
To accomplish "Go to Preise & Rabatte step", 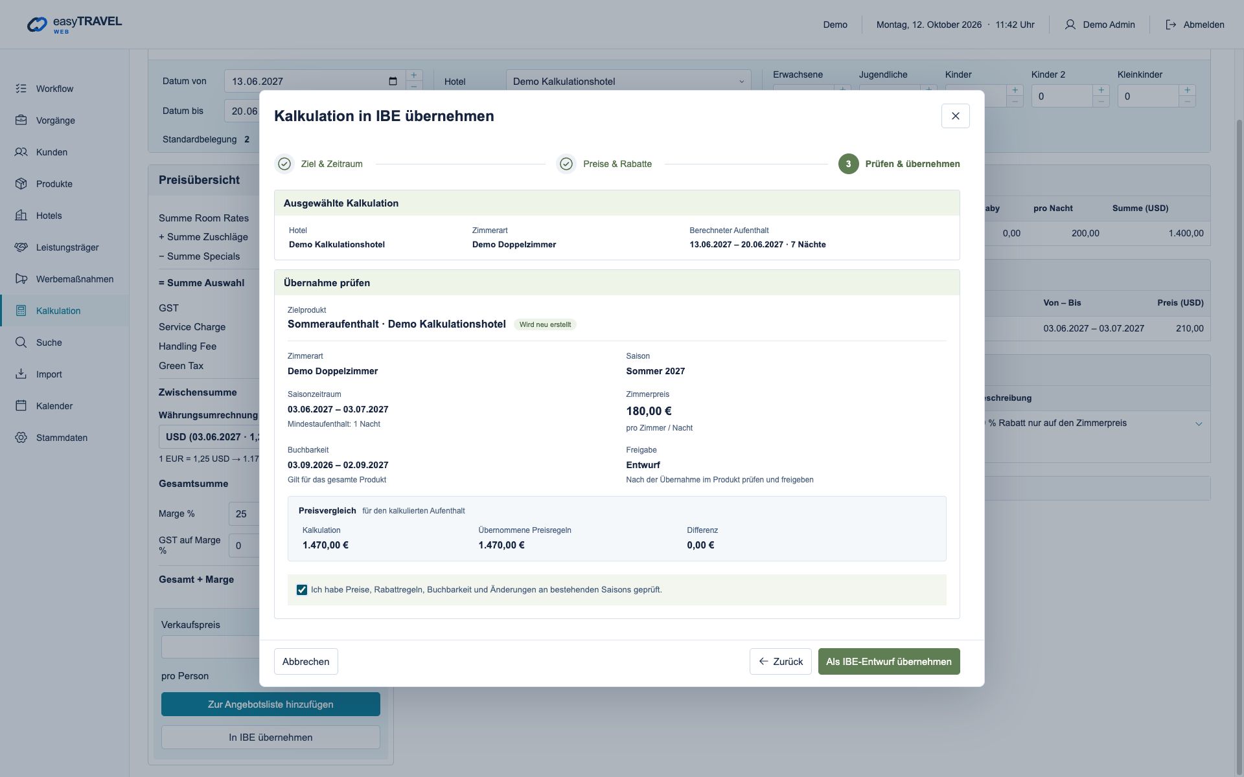I will pyautogui.click(x=604, y=164).
